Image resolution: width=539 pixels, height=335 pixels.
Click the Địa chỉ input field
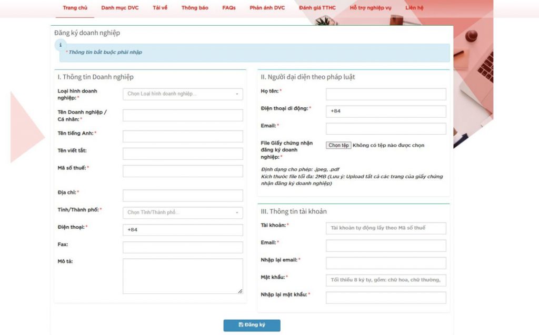[x=183, y=196]
